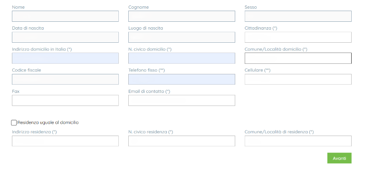Click the 'Residenza uguale al domicilio' label
This screenshot has width=383, height=170.
coord(48,123)
